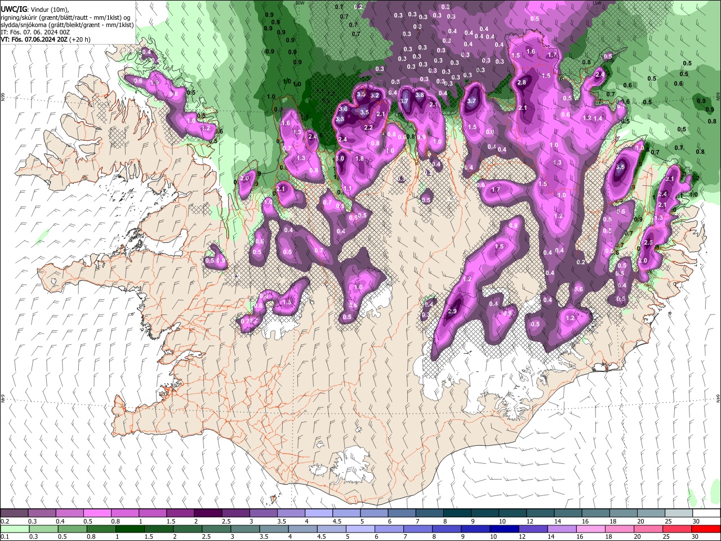Pick the dark green lower swatch between 1 and 1.5
721x541 pixels.
point(130,529)
